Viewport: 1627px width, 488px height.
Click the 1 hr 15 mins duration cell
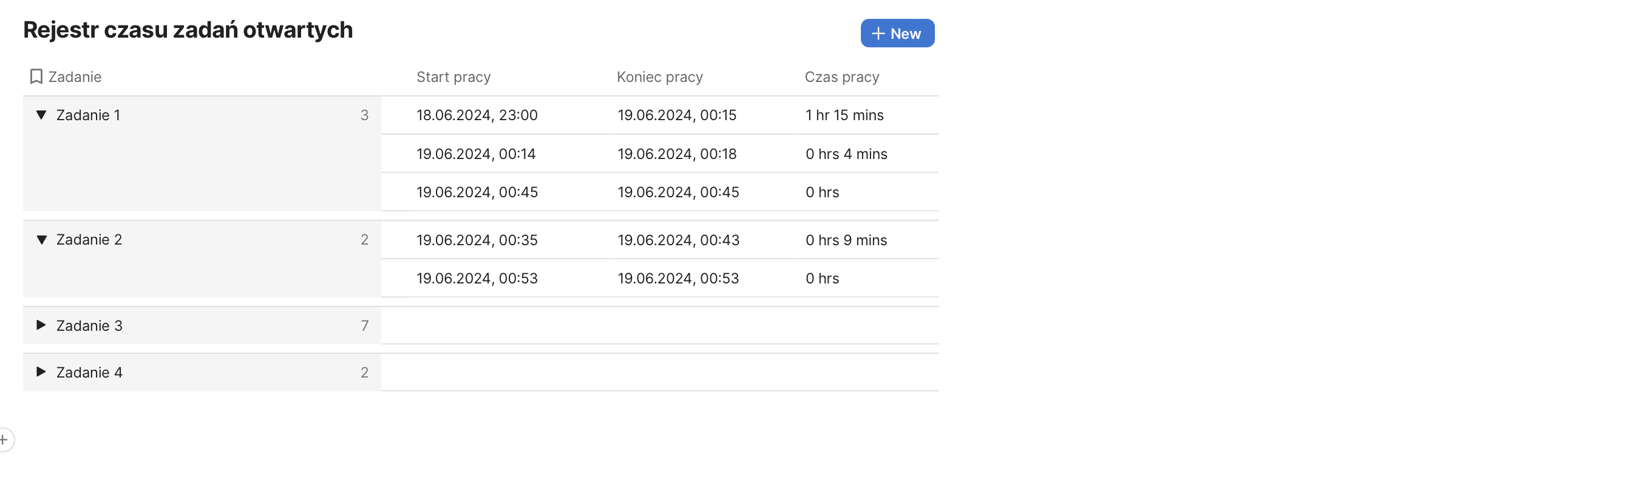pos(844,115)
